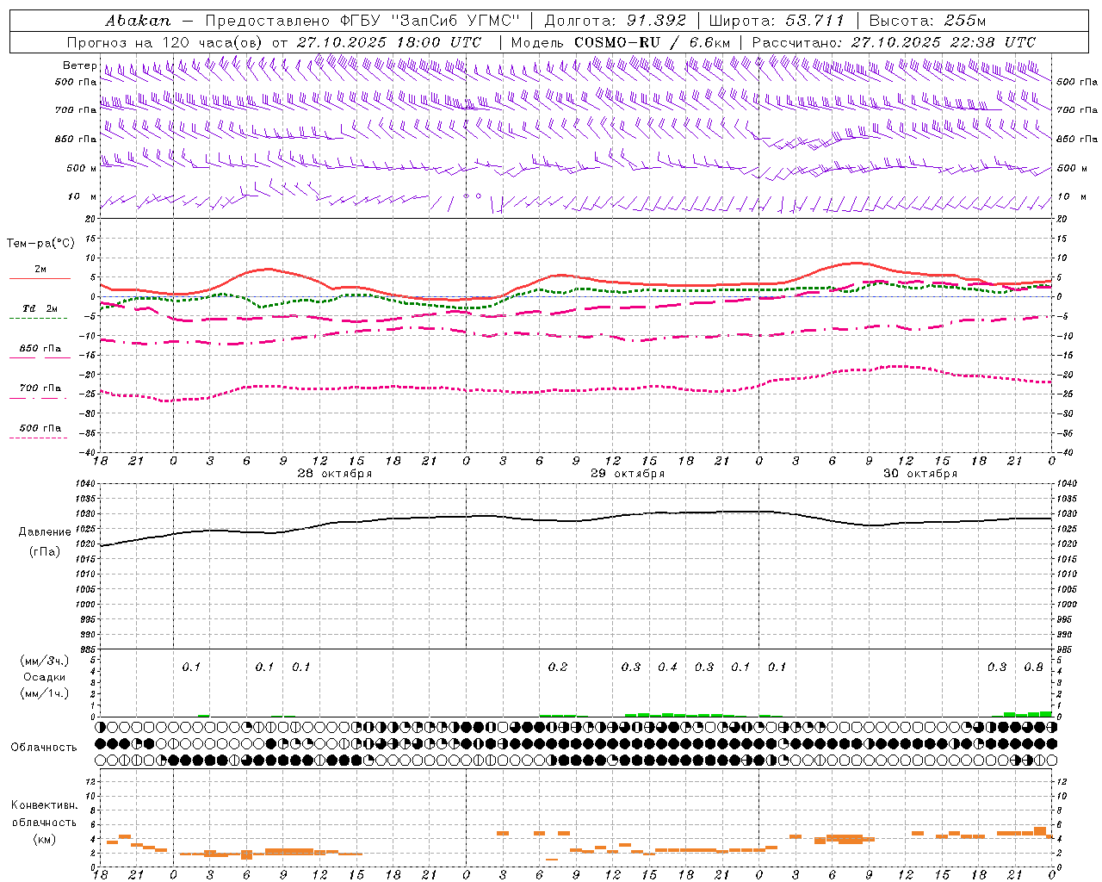This screenshot has height=882, width=1102.
Task: Click the 'Тем-ра(°C)' temperature panel label
Action: [x=40, y=244]
